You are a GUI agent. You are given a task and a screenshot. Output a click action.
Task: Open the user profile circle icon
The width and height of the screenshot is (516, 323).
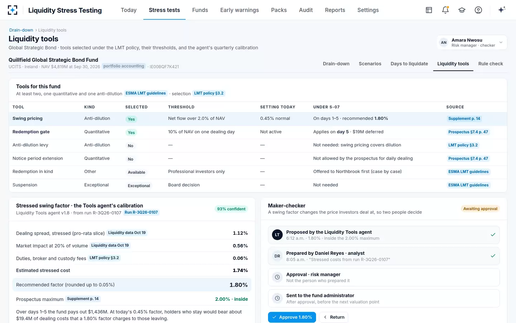pyautogui.click(x=478, y=10)
